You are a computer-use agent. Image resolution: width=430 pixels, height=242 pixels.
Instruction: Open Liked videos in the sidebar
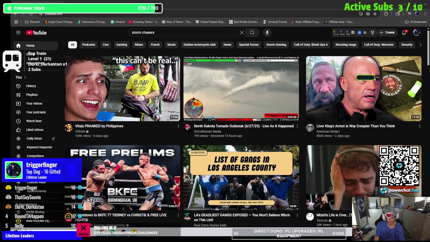click(x=35, y=130)
